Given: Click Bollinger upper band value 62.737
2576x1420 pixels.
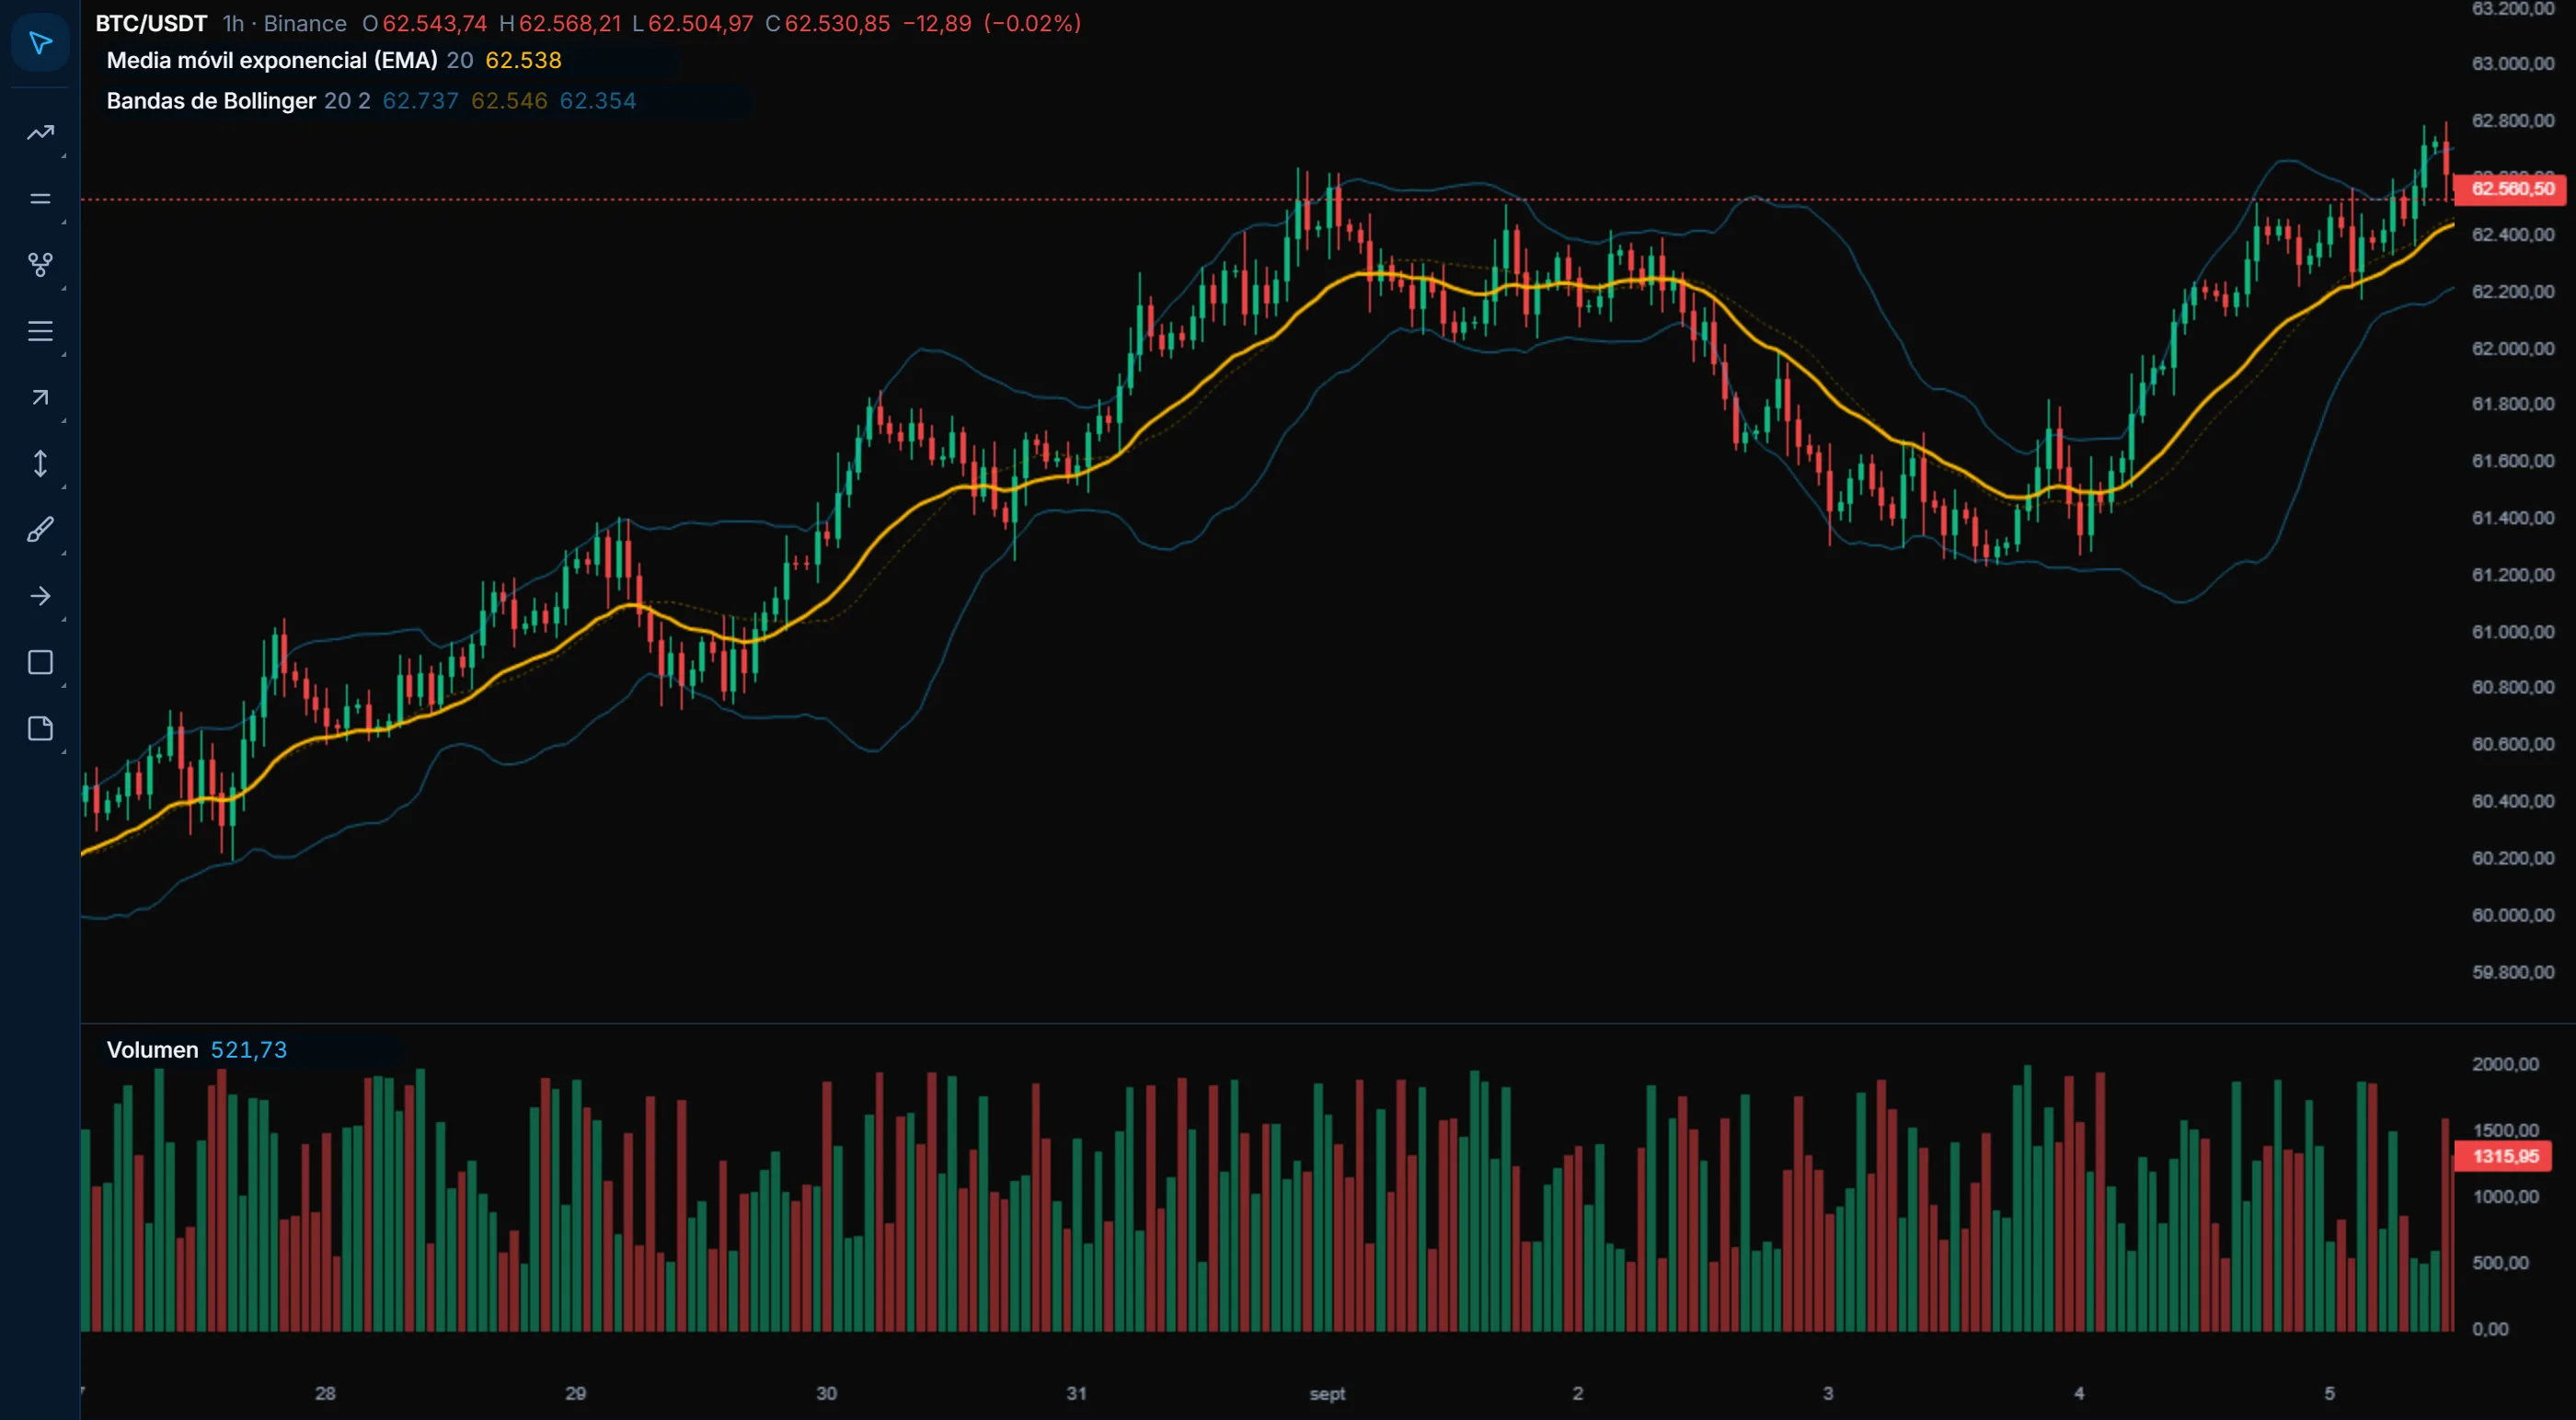Looking at the screenshot, I should [x=420, y=101].
